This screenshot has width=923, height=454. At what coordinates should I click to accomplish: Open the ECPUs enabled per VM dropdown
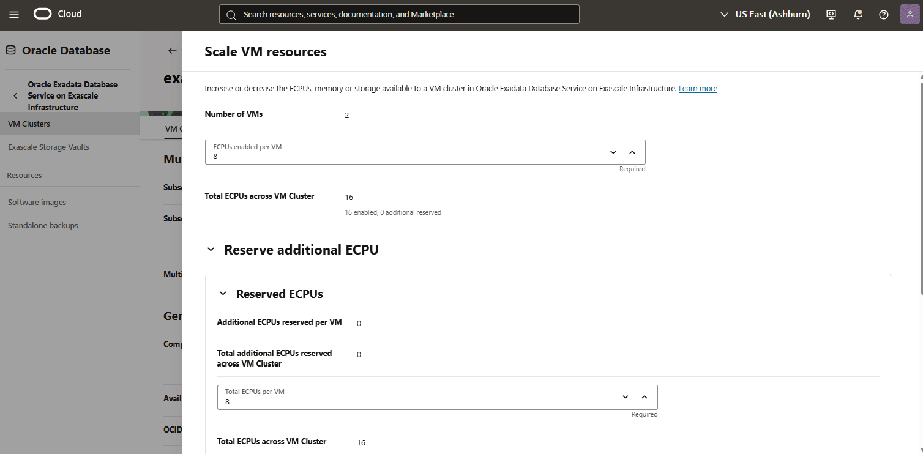(612, 152)
